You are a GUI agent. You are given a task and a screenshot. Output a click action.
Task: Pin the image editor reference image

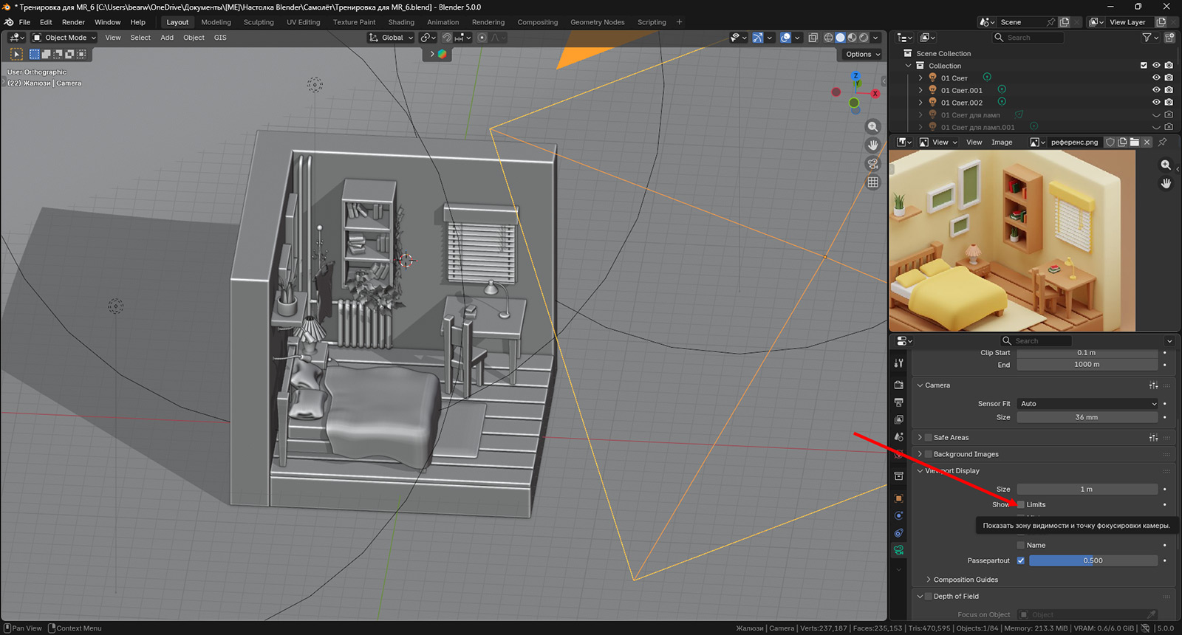[x=1162, y=143]
